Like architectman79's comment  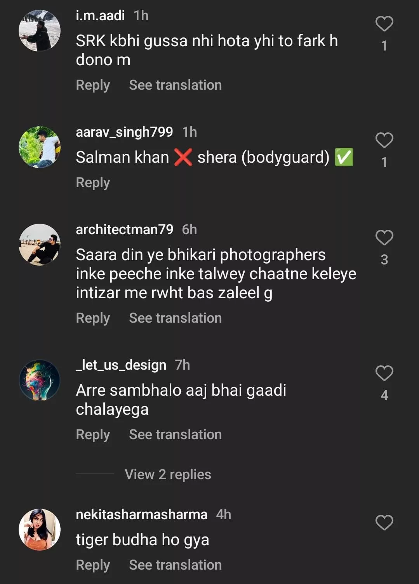pyautogui.click(x=384, y=238)
